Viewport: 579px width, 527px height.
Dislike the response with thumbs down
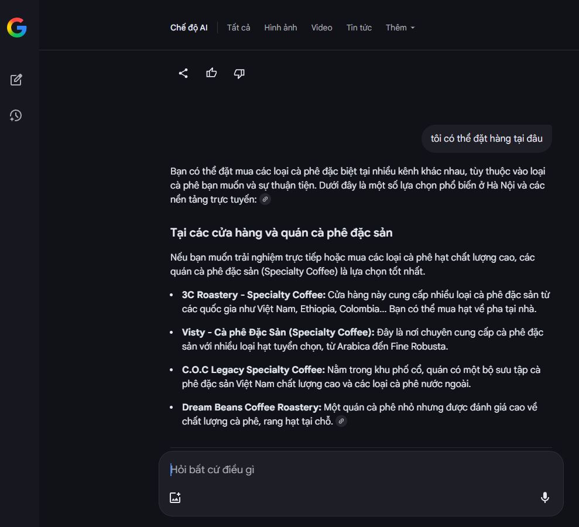[239, 73]
